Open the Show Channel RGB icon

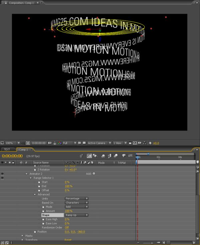60,143
